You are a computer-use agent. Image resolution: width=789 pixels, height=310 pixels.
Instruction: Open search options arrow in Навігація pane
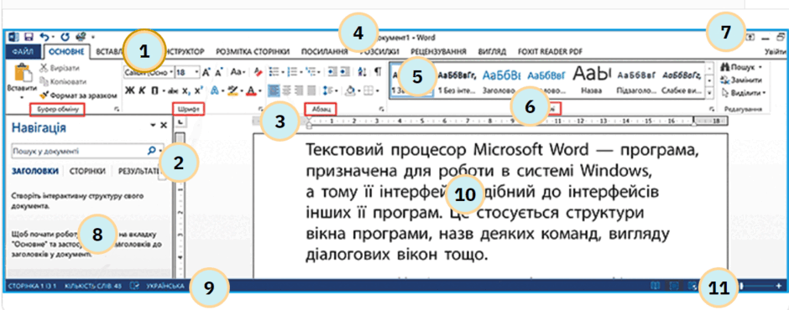pos(160,150)
